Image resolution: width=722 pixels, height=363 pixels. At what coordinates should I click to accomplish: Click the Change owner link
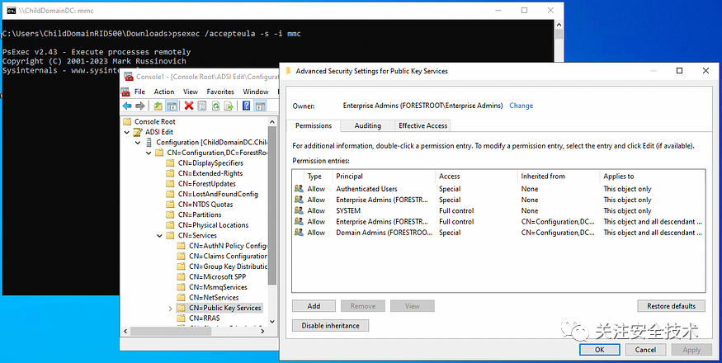[x=521, y=106]
